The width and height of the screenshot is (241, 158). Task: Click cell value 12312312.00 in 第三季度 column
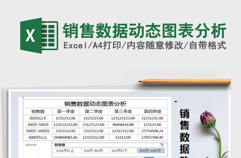(x=123, y=131)
